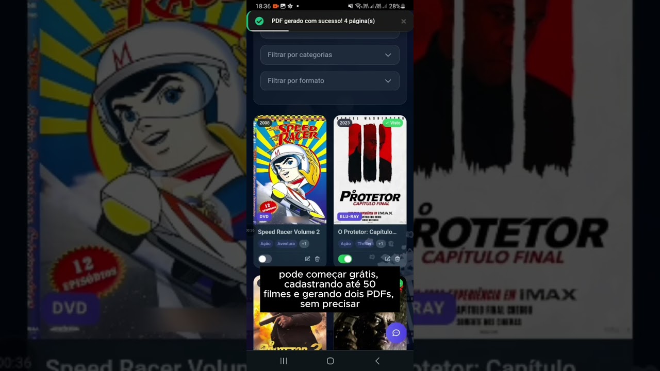Open the purple chat support bubble
The image size is (660, 371).
pos(396,333)
